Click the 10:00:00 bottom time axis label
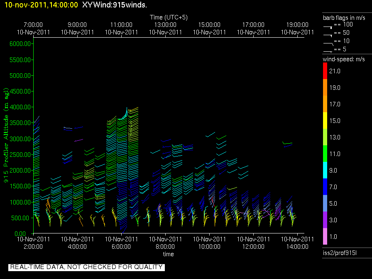Viewport: 372px width, 279px height. click(209, 247)
